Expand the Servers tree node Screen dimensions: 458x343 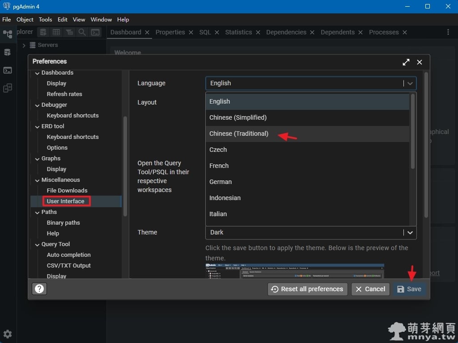pyautogui.click(x=24, y=45)
